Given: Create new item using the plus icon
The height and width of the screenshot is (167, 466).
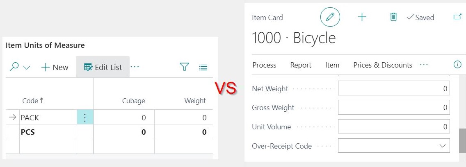Looking at the screenshot, I should click(x=362, y=17).
